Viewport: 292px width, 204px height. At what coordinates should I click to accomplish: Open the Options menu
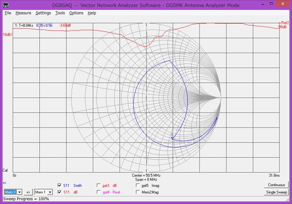pyautogui.click(x=76, y=13)
